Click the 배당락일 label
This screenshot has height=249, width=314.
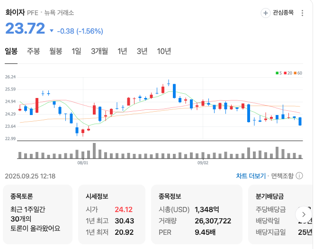pos(268,221)
